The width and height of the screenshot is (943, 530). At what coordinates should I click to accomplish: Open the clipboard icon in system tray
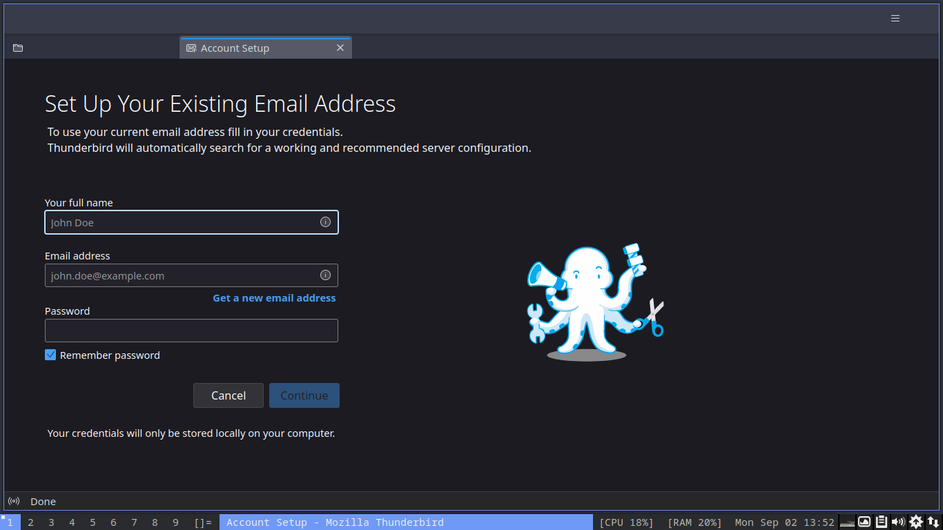pos(882,522)
